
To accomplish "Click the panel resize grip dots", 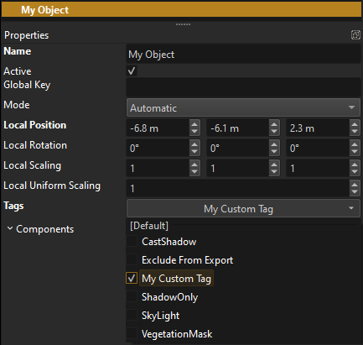I will [x=183, y=24].
